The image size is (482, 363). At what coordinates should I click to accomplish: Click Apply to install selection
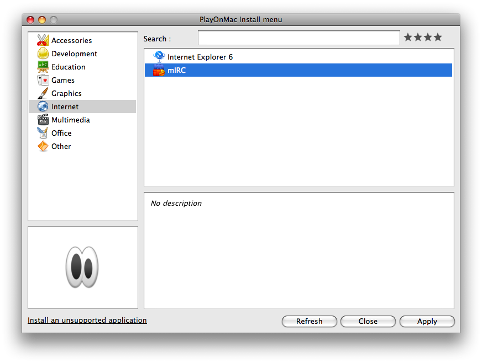[x=427, y=321]
